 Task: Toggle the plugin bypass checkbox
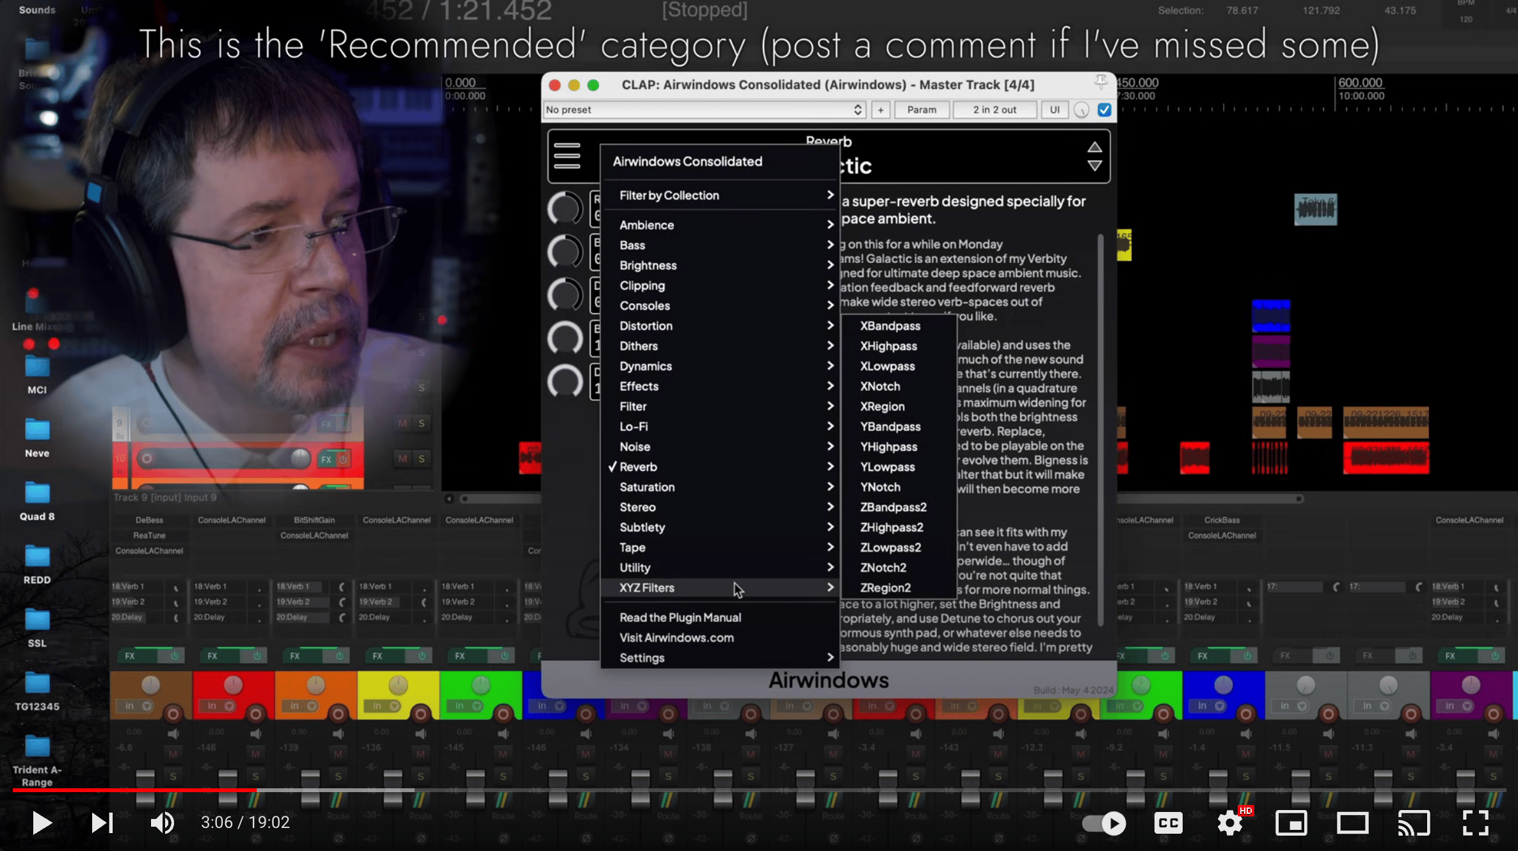click(1104, 109)
